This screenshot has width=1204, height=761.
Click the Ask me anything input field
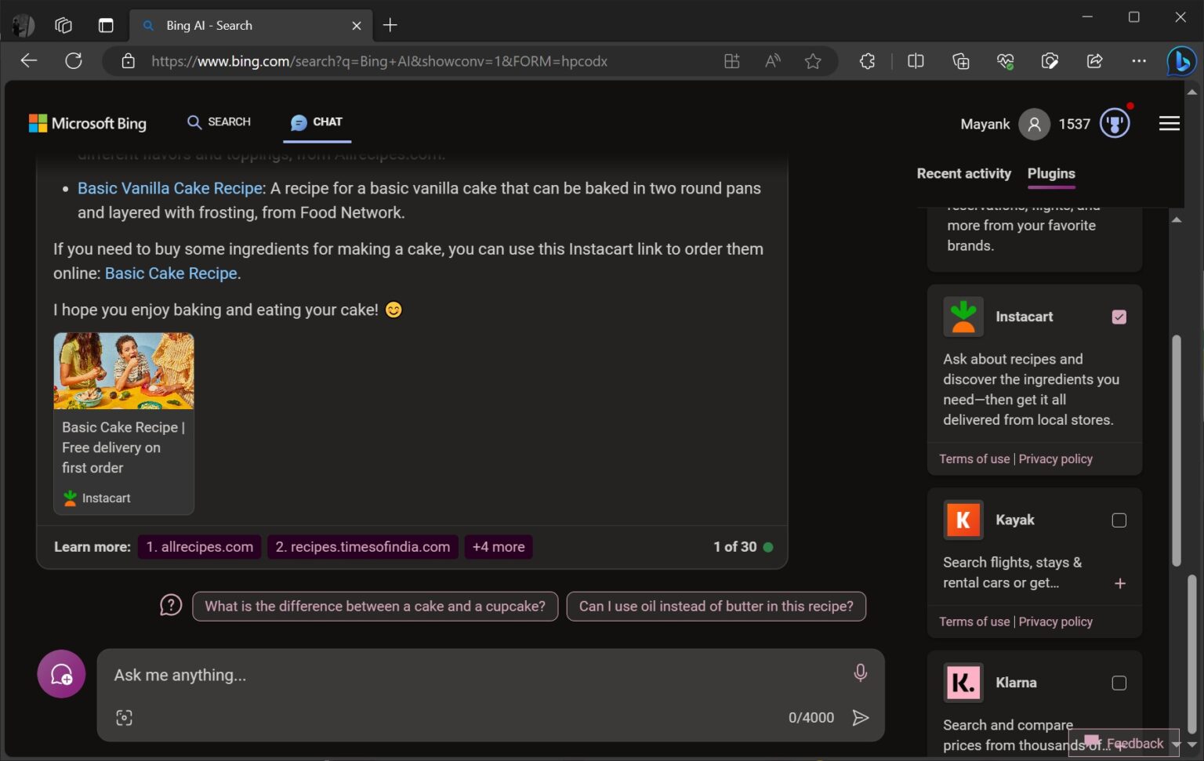point(392,674)
